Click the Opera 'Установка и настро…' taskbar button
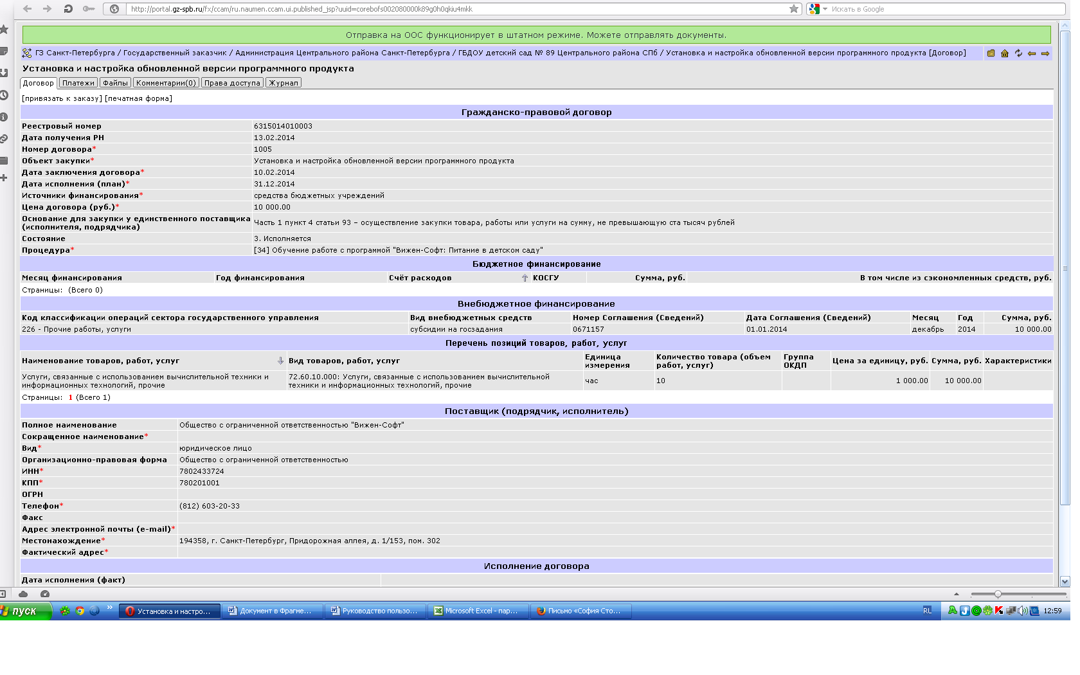Image resolution: width=1080 pixels, height=675 pixels. (x=169, y=611)
